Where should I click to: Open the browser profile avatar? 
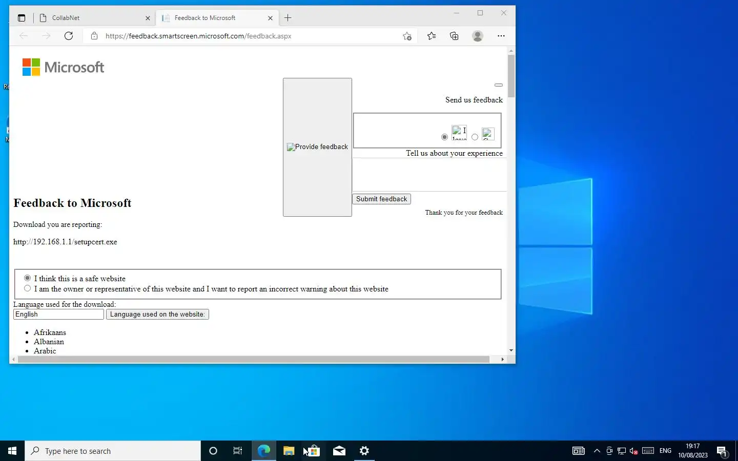click(x=478, y=36)
